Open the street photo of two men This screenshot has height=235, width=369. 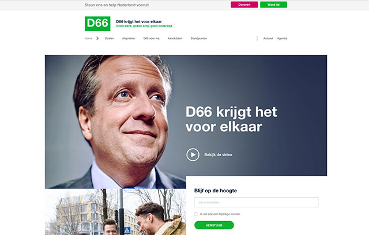pyautogui.click(x=115, y=212)
